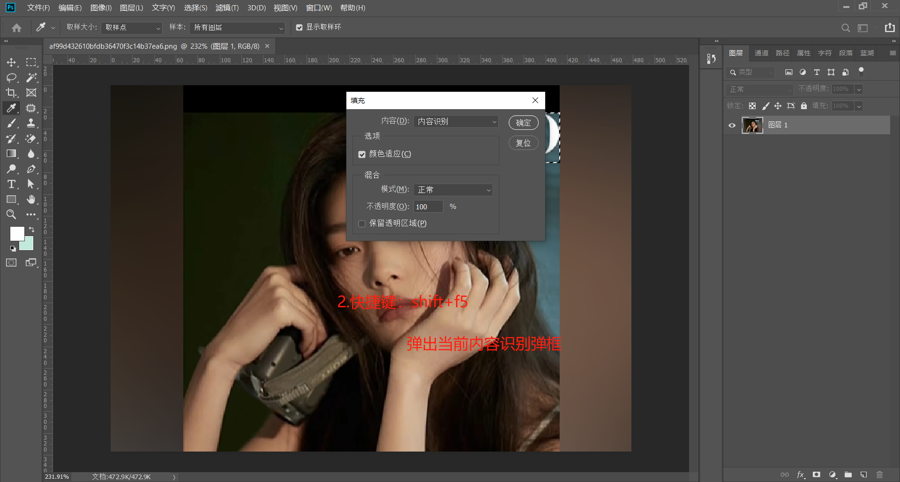Open the Sample Size dropdown 取样点
Image resolution: width=900 pixels, height=482 pixels.
tap(132, 28)
